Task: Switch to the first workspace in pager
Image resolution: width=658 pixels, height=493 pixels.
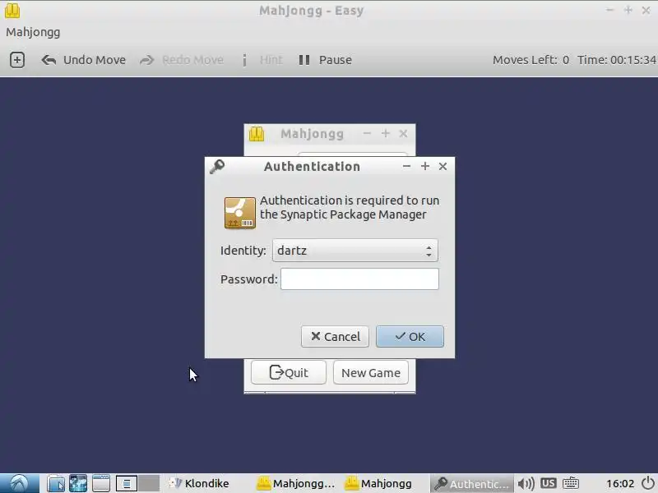Action: click(127, 483)
